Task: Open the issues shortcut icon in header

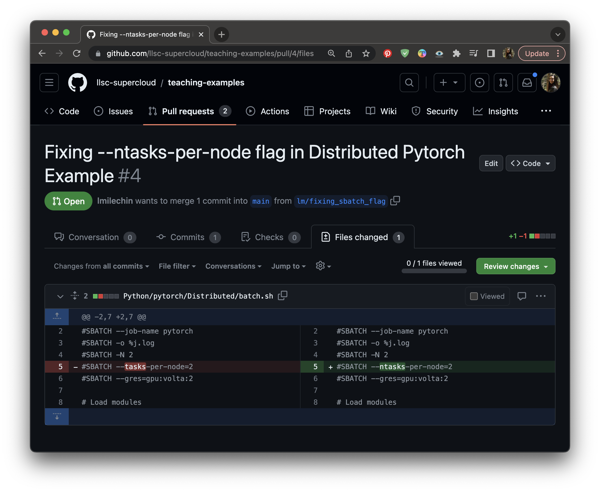Action: 479,82
